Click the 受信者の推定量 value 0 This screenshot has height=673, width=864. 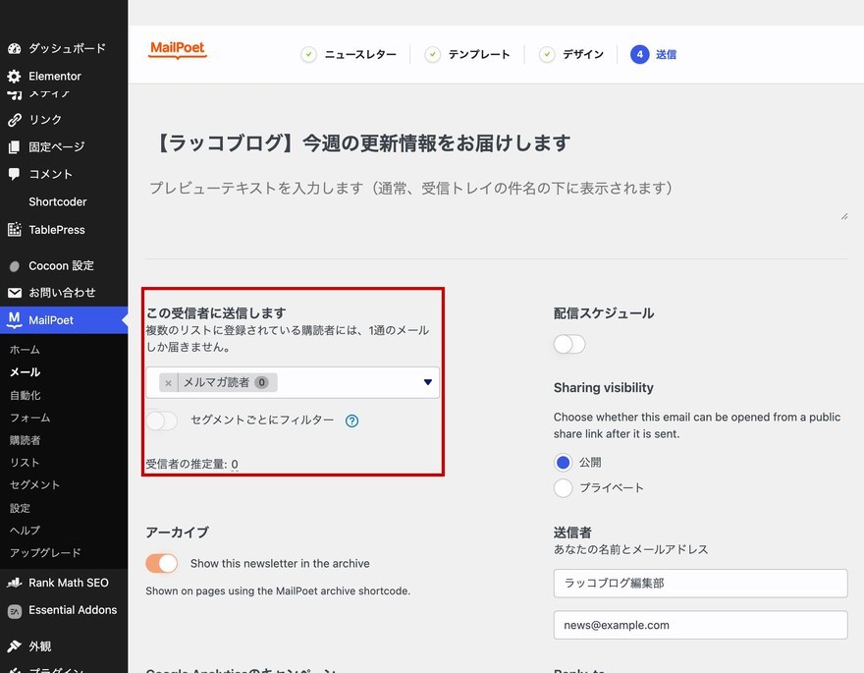[235, 465]
